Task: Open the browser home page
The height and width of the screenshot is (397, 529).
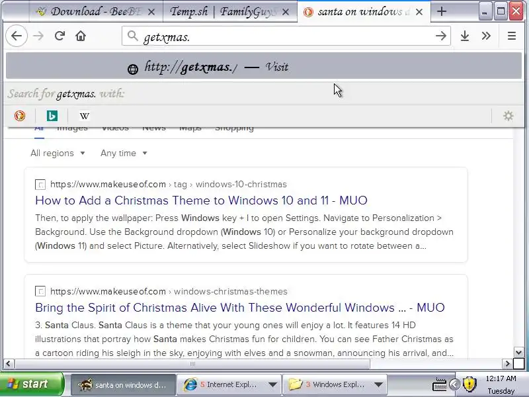Action: click(x=81, y=36)
